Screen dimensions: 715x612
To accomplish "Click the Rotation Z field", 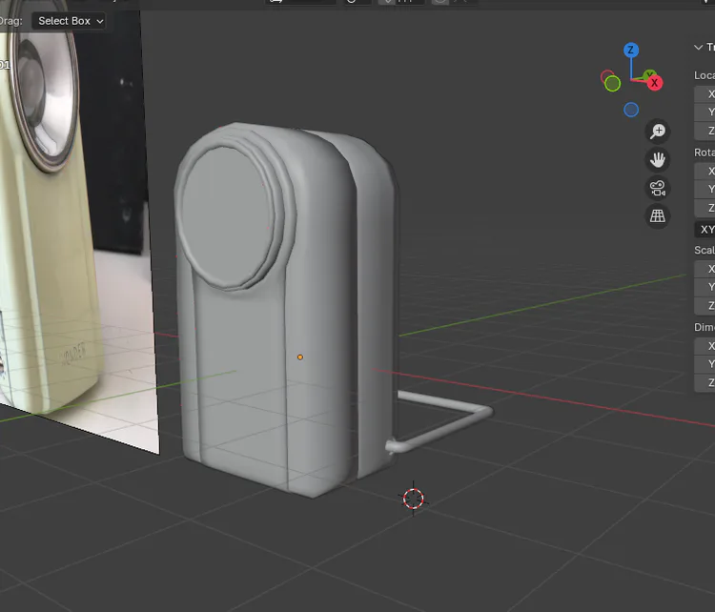I will (705, 208).
